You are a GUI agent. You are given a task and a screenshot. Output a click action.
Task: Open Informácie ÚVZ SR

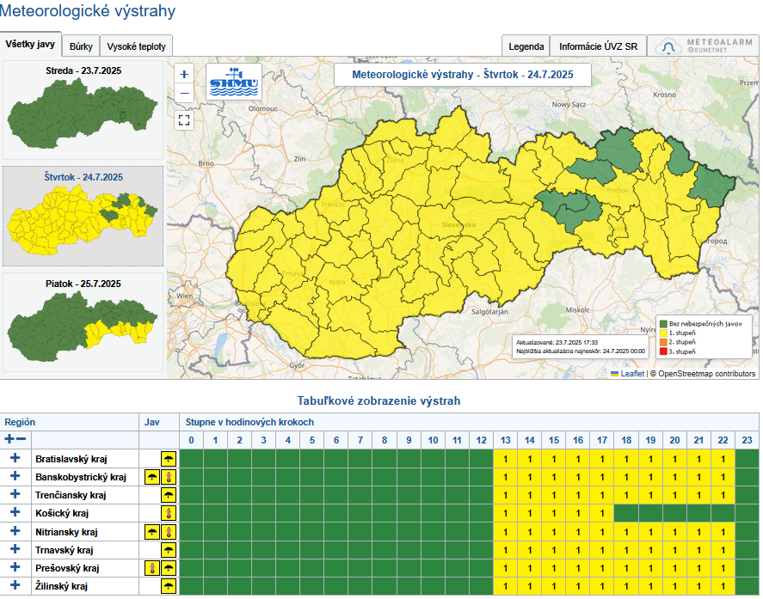tap(598, 46)
